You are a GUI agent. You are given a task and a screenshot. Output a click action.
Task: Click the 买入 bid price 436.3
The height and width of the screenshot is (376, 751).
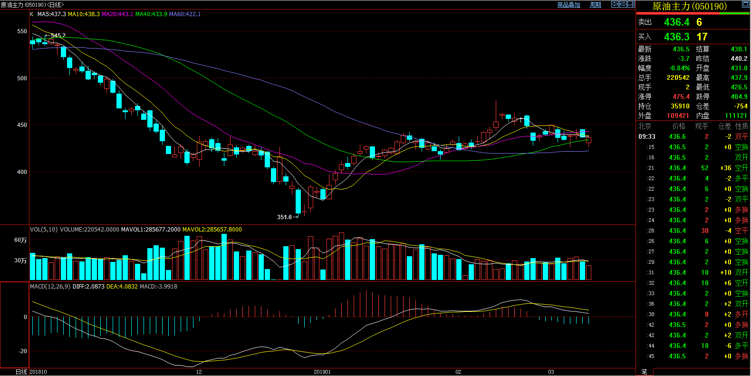[677, 37]
